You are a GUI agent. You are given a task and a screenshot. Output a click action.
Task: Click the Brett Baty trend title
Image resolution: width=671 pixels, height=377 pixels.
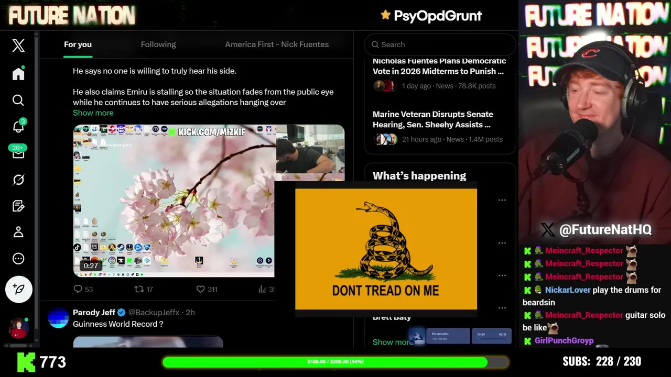392,317
